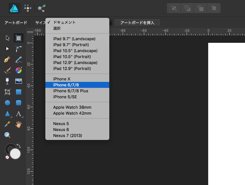Screen dimensions: 245x185
Task: Select the Place Image tool
Action: pos(19,81)
